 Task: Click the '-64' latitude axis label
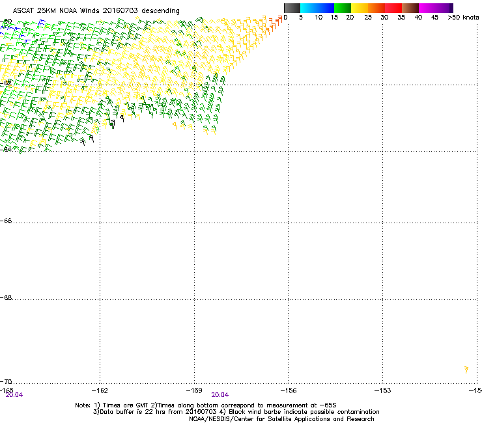[6, 149]
